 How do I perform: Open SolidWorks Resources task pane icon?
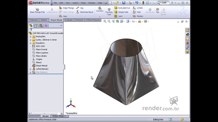click(x=187, y=30)
